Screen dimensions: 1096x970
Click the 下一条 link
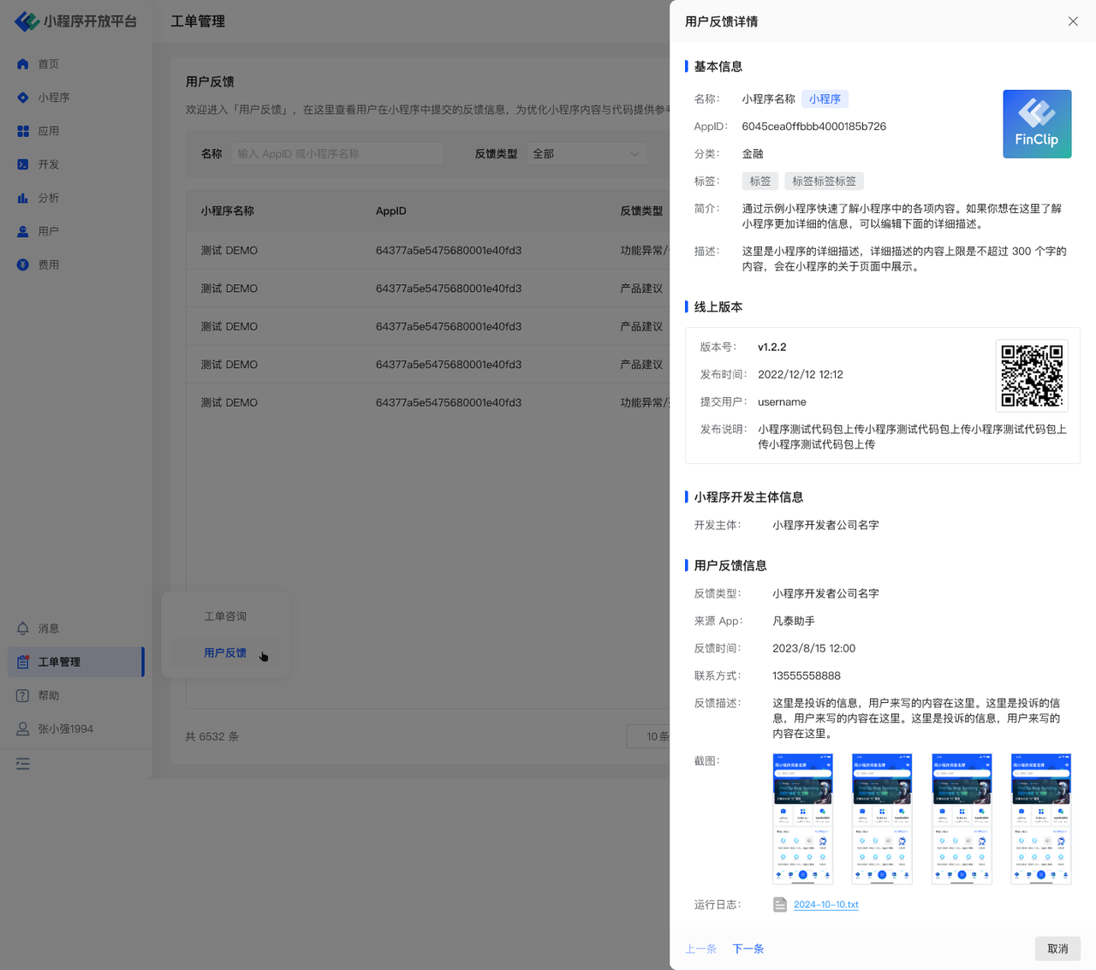(748, 949)
